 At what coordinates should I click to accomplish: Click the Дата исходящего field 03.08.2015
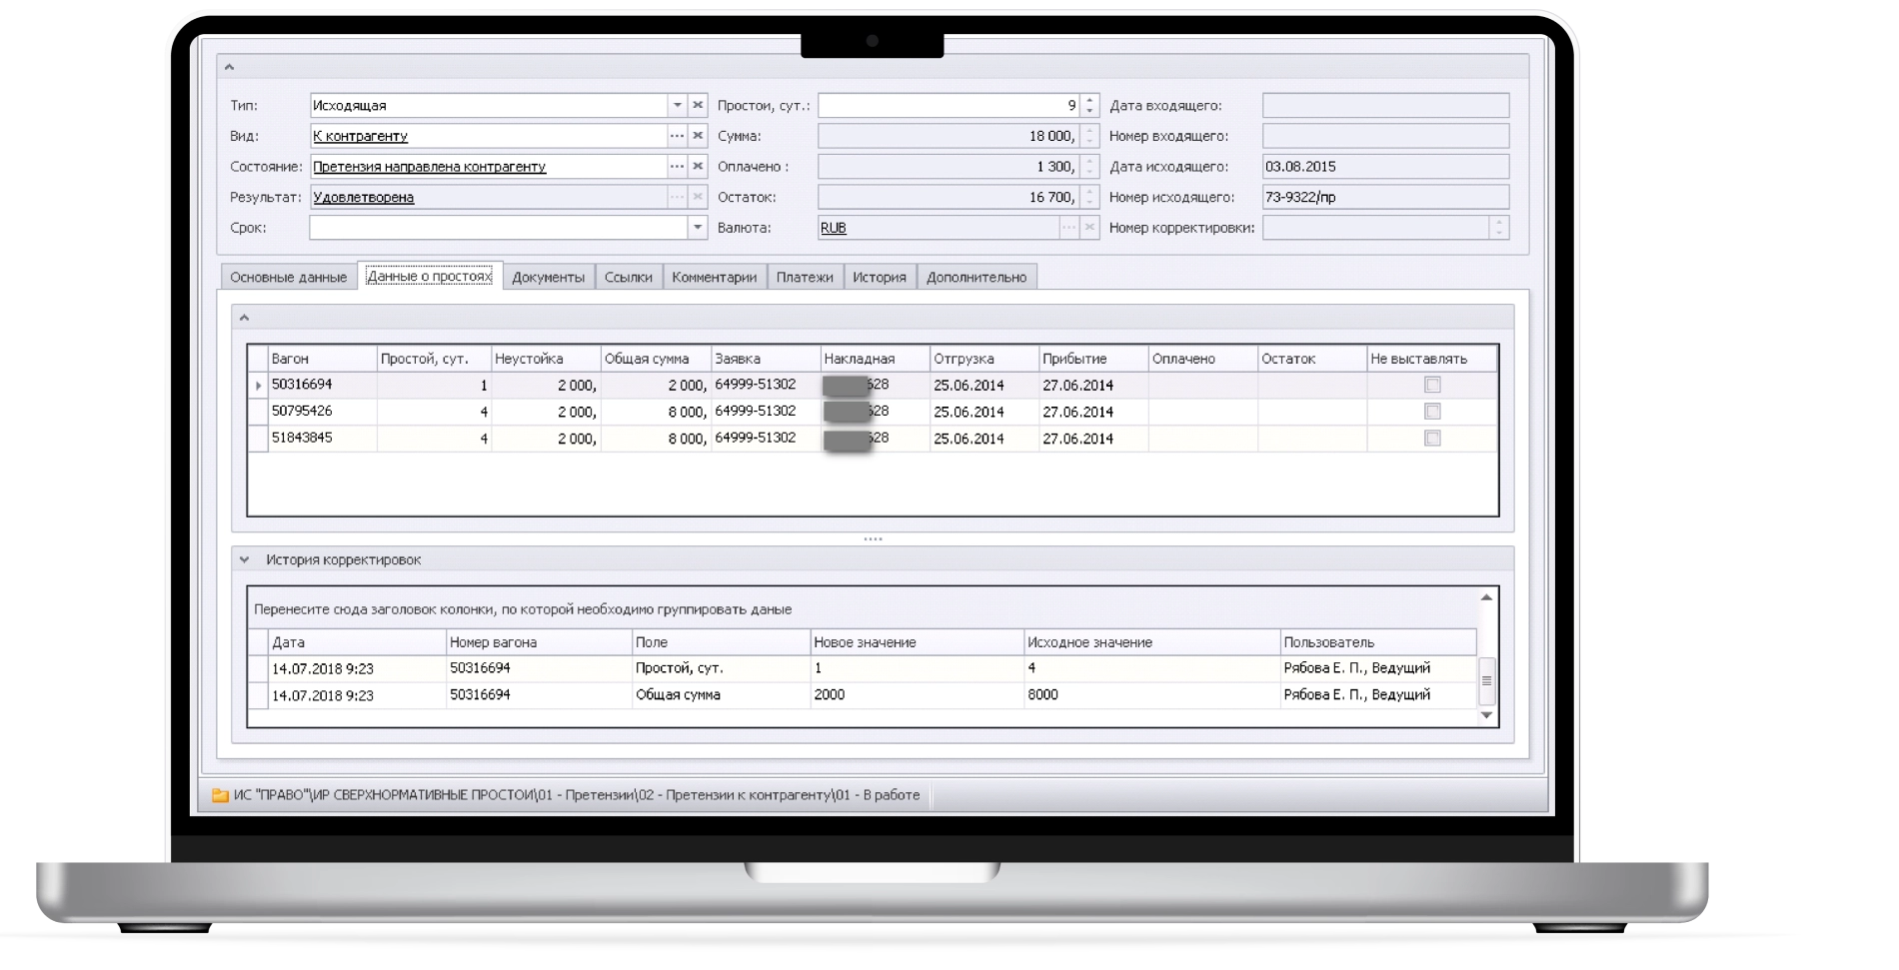click(x=1385, y=167)
